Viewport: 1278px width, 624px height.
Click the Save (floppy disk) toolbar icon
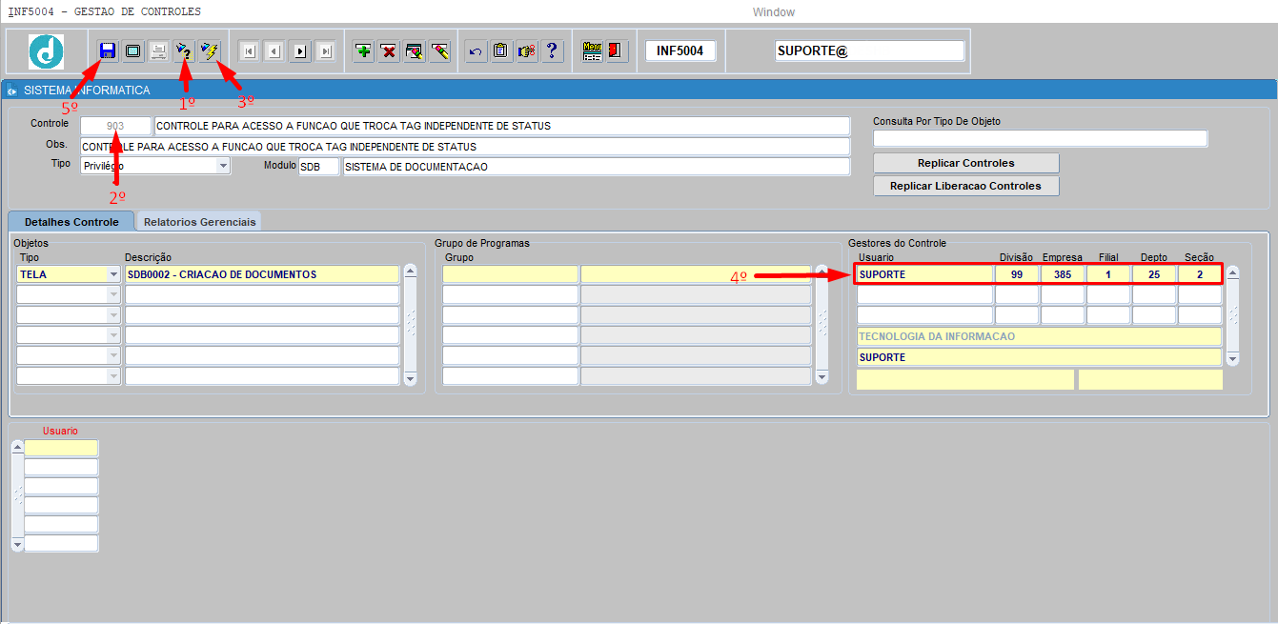click(x=107, y=50)
